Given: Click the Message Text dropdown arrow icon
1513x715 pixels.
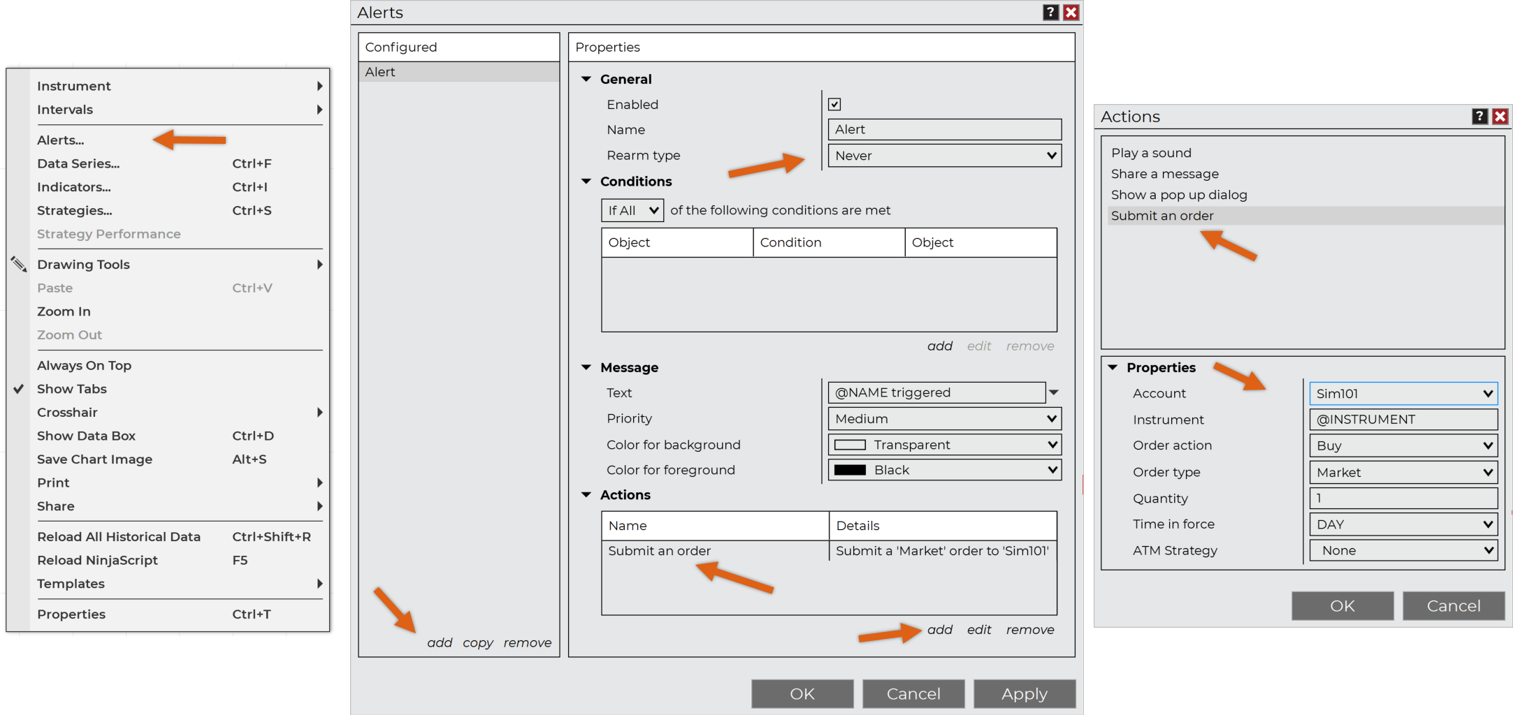Looking at the screenshot, I should [x=1054, y=392].
